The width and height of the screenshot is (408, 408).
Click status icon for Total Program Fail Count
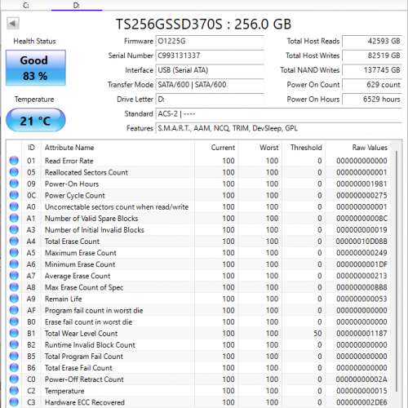coord(14,356)
